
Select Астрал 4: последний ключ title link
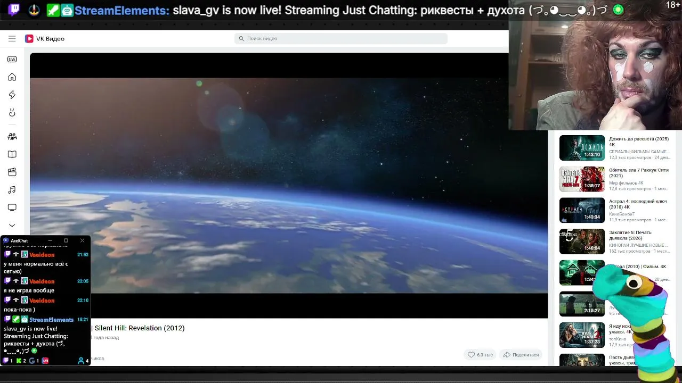click(638, 204)
